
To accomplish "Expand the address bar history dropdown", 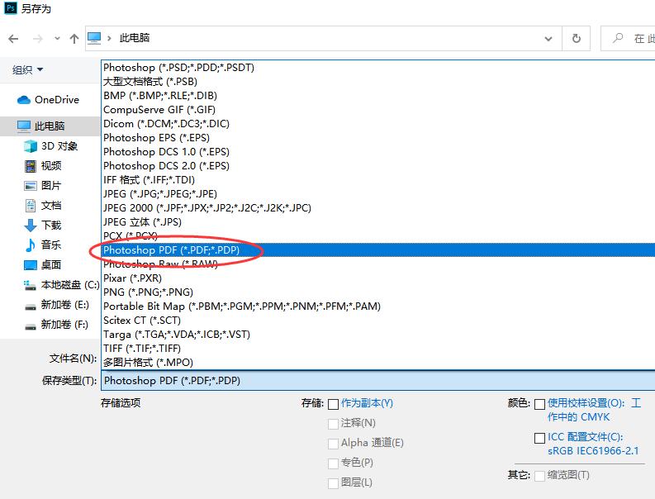I will (548, 39).
